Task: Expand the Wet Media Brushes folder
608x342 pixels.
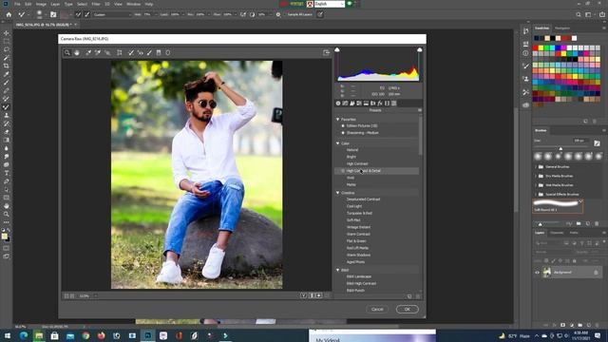Action: [536, 185]
